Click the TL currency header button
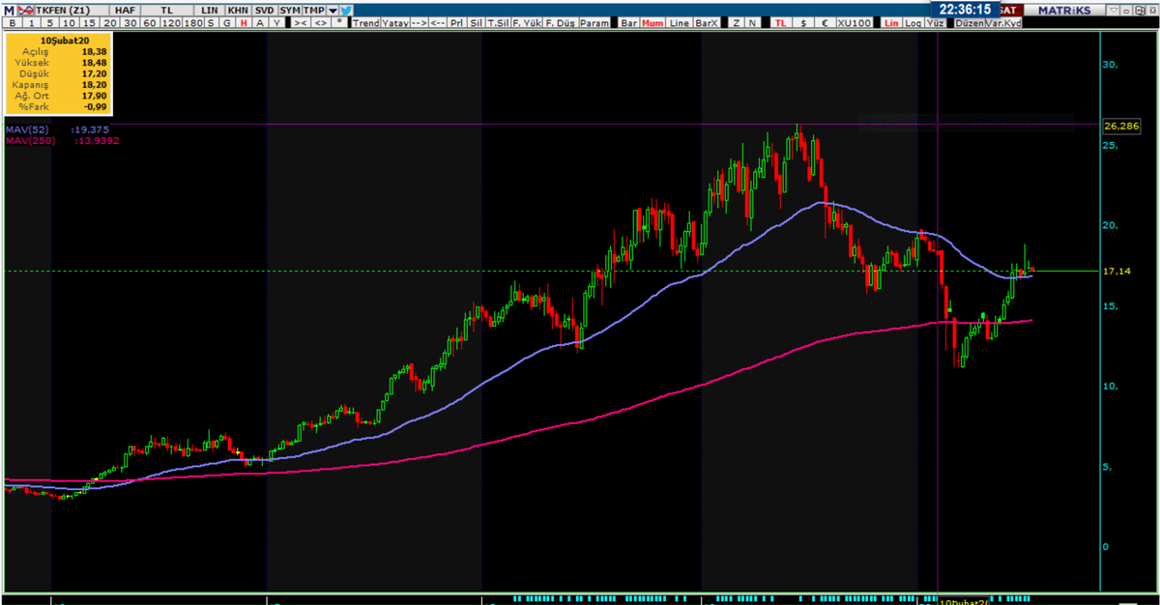Image resolution: width=1160 pixels, height=605 pixels. point(166,10)
